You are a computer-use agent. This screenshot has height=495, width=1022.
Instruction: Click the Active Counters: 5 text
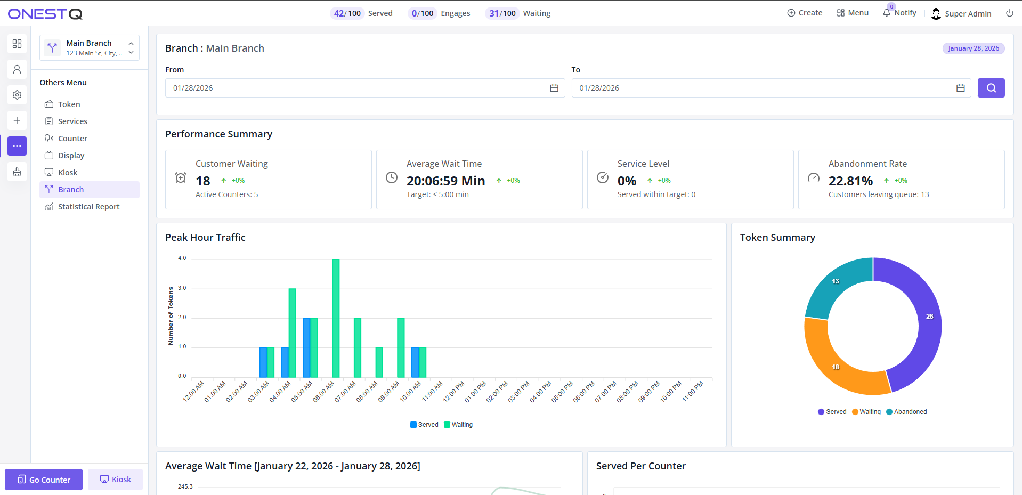pos(227,194)
